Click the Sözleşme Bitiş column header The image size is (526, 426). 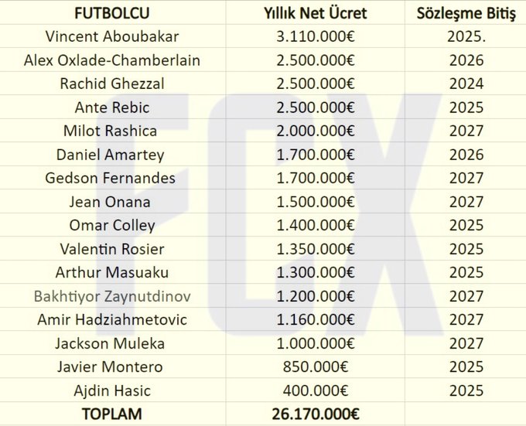coord(465,14)
